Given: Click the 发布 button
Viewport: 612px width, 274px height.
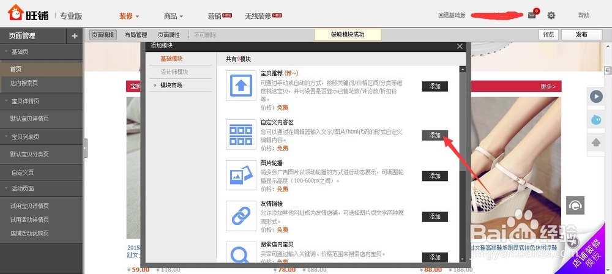Looking at the screenshot, I should [581, 34].
